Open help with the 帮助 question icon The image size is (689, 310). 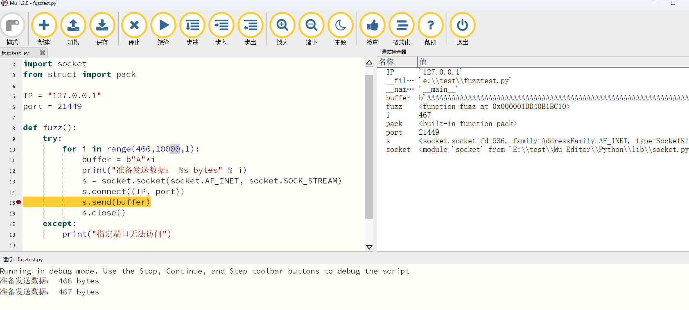pos(430,25)
